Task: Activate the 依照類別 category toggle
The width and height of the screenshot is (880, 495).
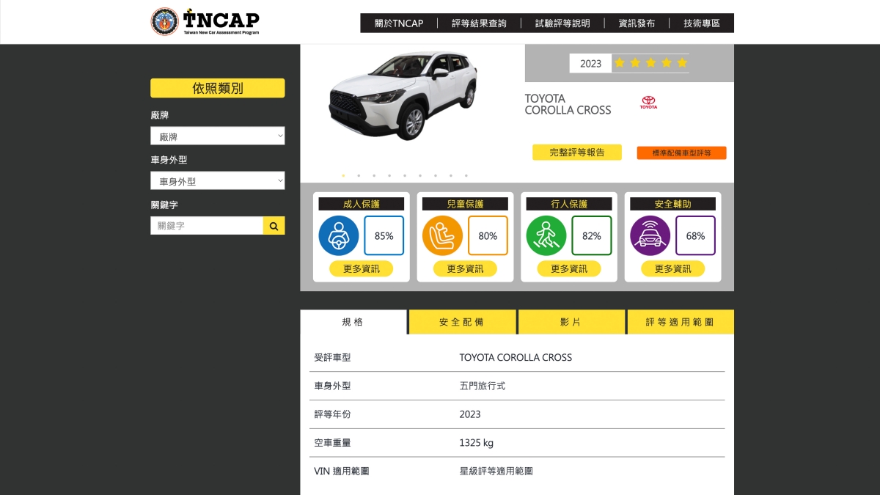Action: [217, 87]
